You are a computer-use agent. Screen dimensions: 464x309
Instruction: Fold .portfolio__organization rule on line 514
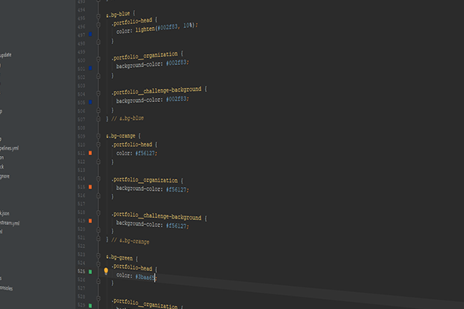(98, 179)
